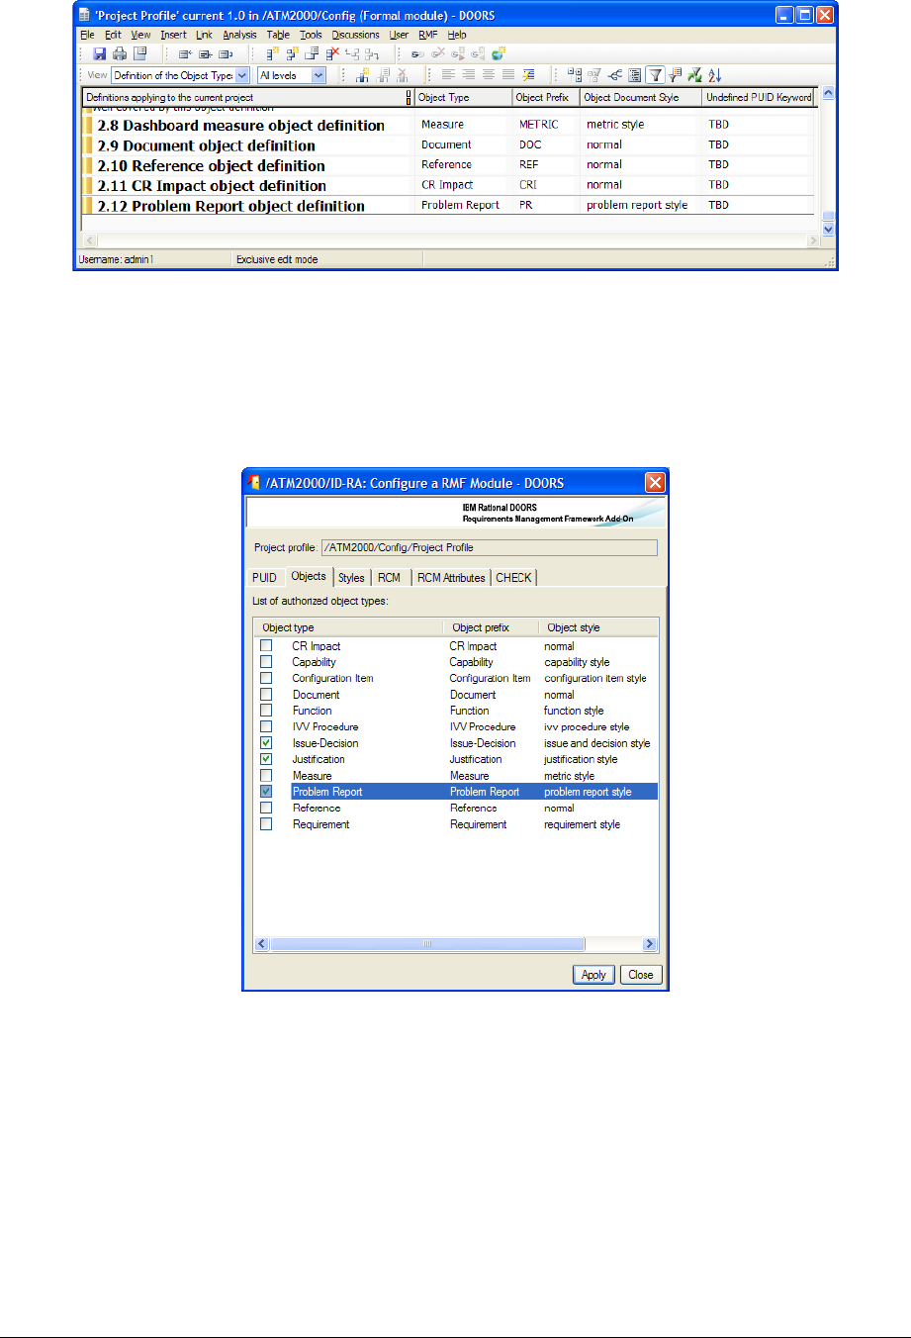Image resolution: width=911 pixels, height=1338 pixels.
Task: Click the green arrows sort toggle icon
Action: 694,75
